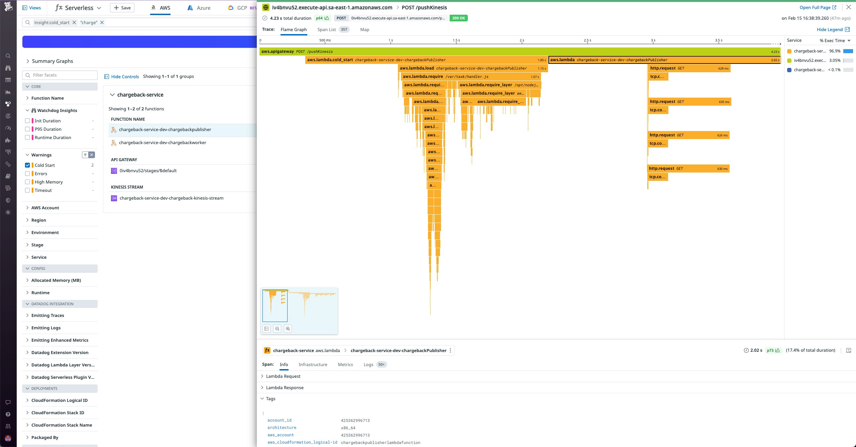
Task: Open the Infrastructure span tab
Action: tap(313, 364)
